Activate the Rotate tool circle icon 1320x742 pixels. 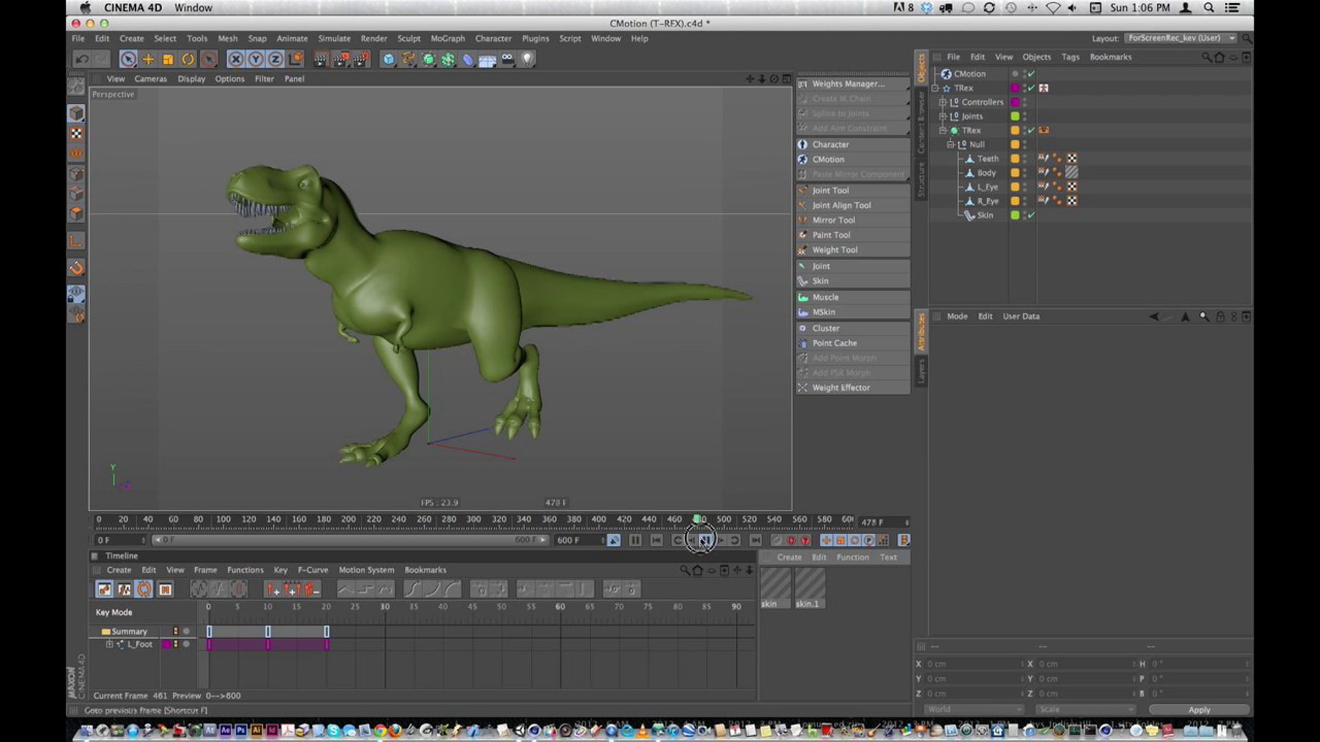pos(188,59)
